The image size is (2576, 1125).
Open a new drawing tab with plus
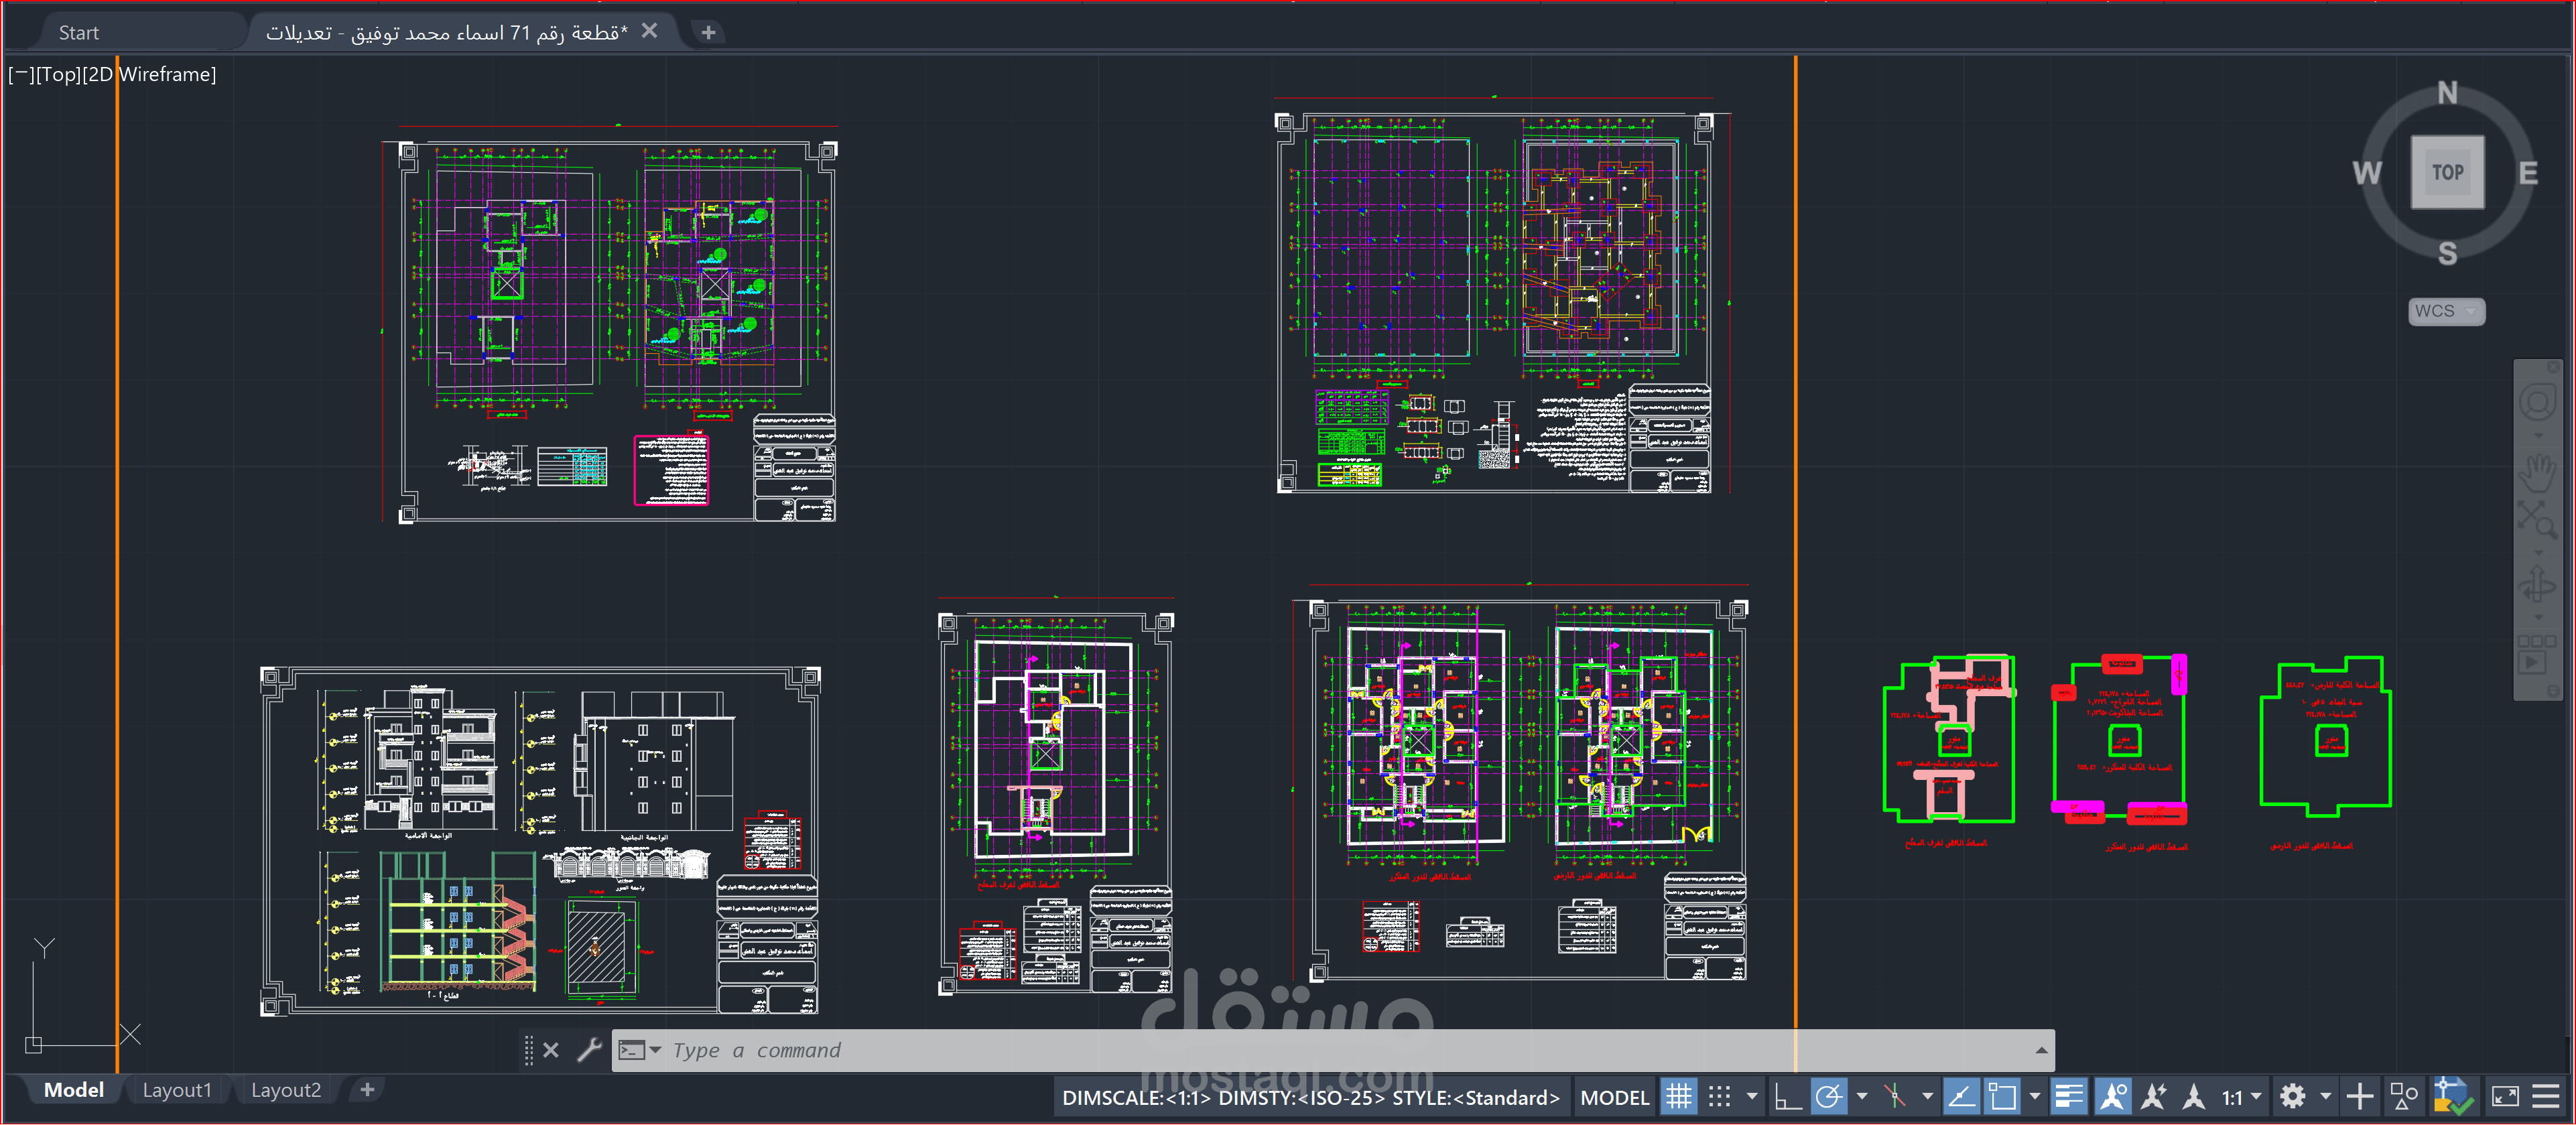click(708, 33)
